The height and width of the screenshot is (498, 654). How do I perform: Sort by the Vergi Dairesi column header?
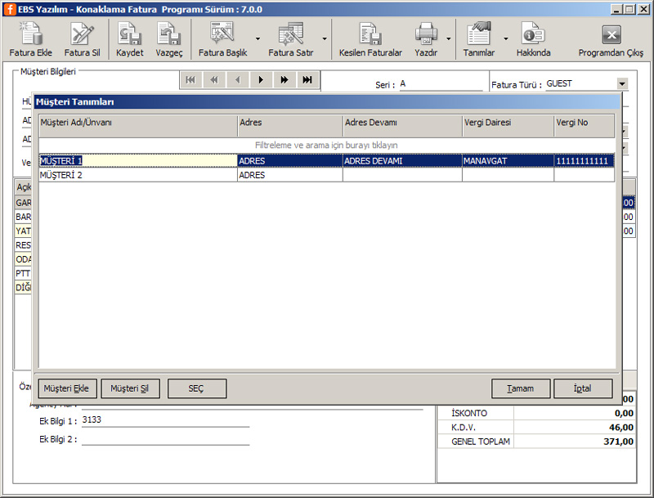tap(508, 126)
